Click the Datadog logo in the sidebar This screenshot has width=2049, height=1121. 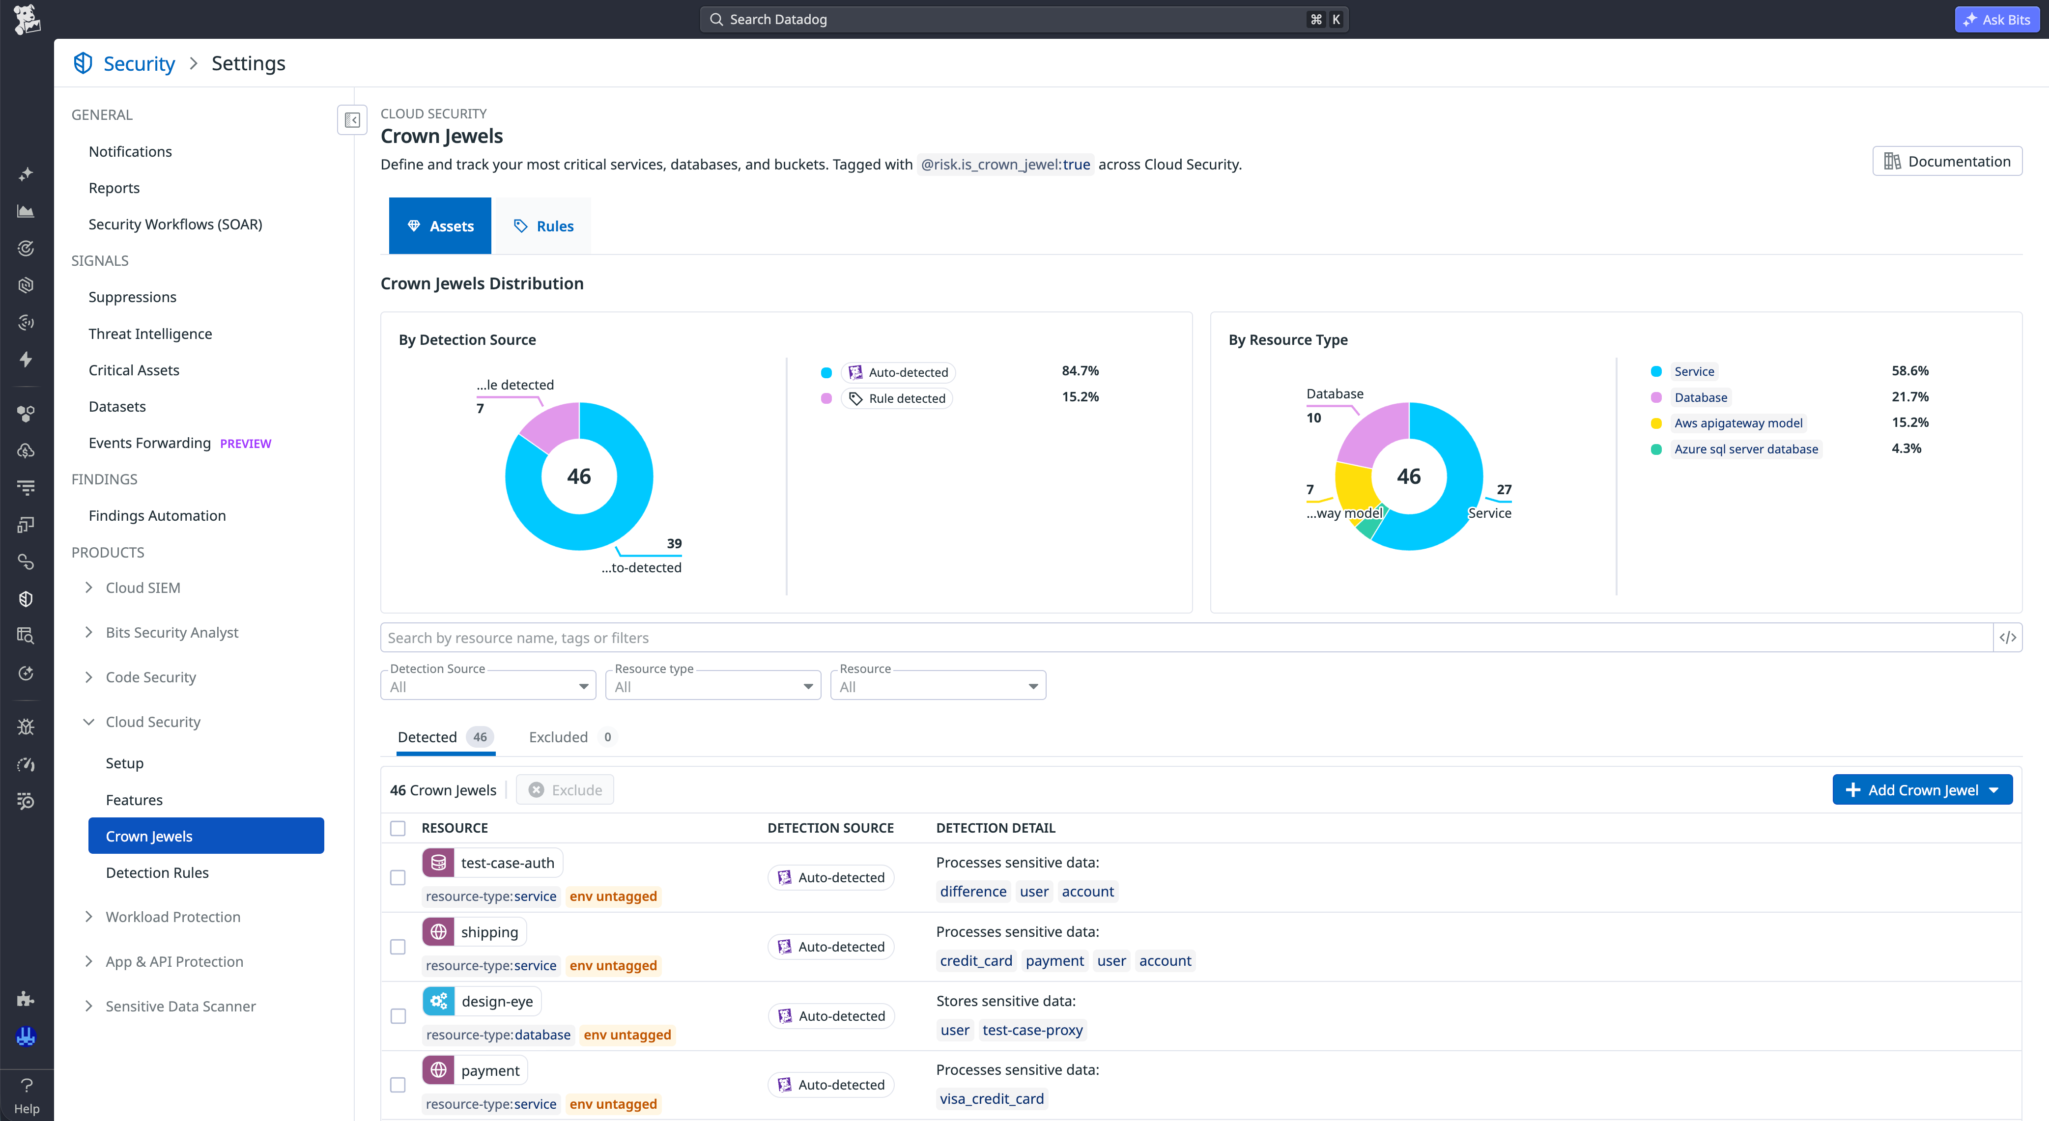26,19
